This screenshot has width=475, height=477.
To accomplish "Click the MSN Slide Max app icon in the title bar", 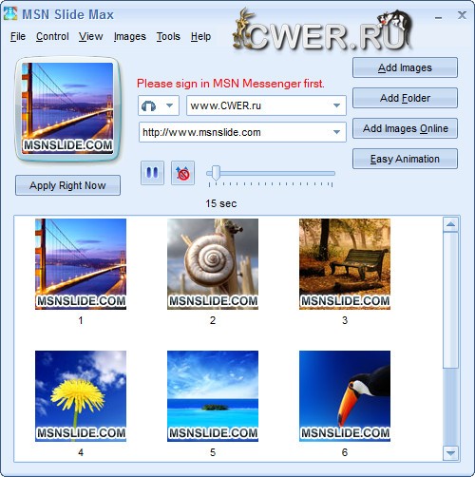I will click(10, 14).
